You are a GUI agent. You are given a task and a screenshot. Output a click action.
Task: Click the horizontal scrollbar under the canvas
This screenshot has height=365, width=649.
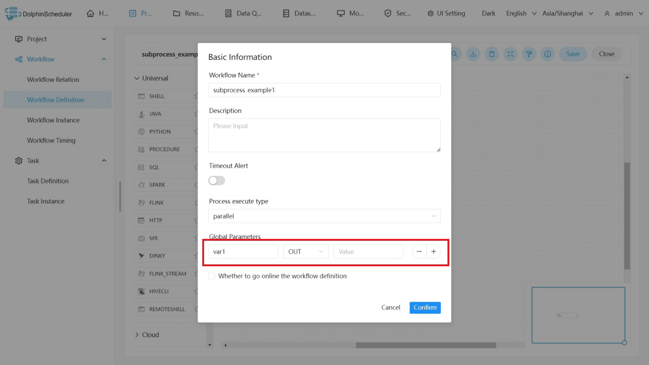pos(425,345)
